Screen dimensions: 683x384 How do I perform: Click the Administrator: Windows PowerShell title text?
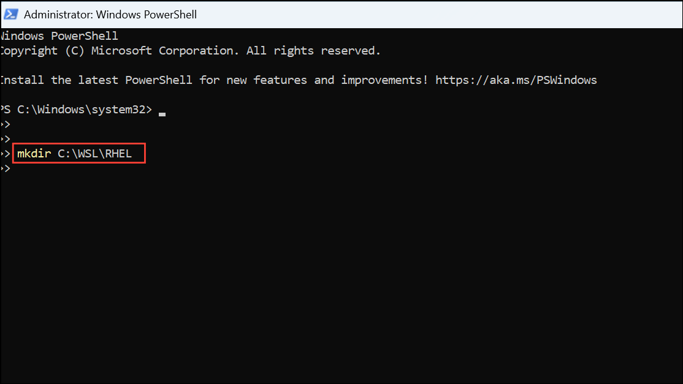[x=110, y=14]
